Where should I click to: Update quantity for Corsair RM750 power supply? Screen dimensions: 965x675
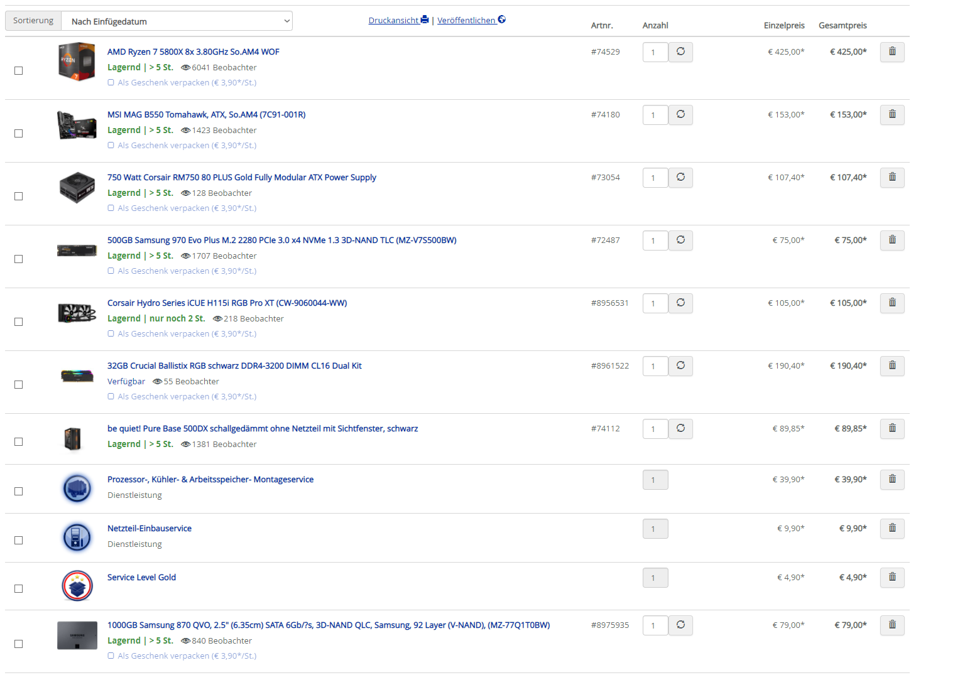pos(680,178)
